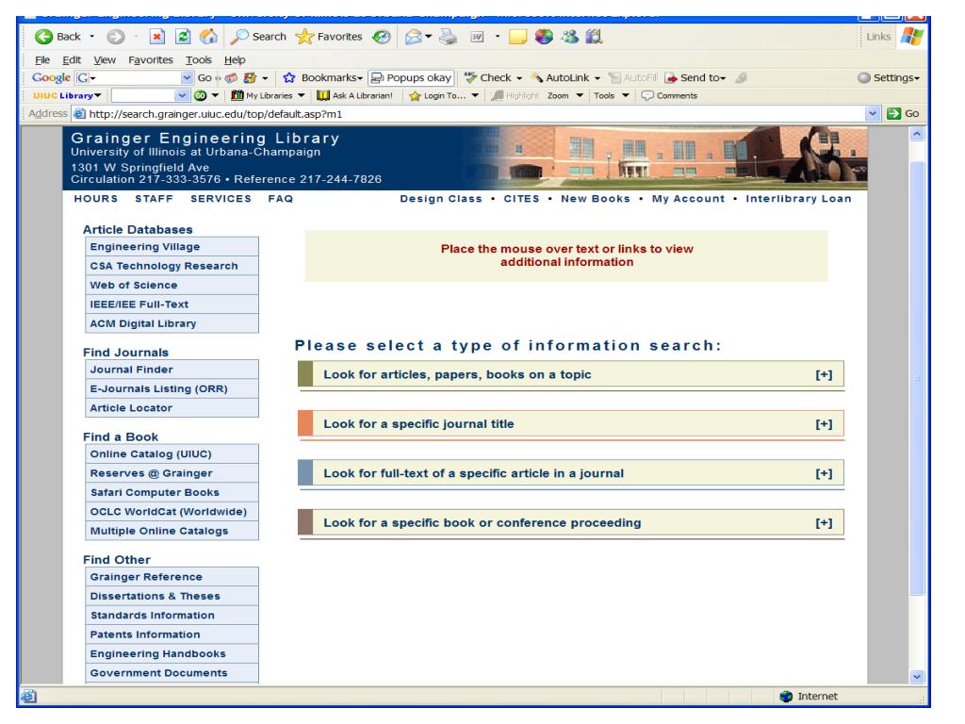Print the page with the printer icon

coord(448,37)
